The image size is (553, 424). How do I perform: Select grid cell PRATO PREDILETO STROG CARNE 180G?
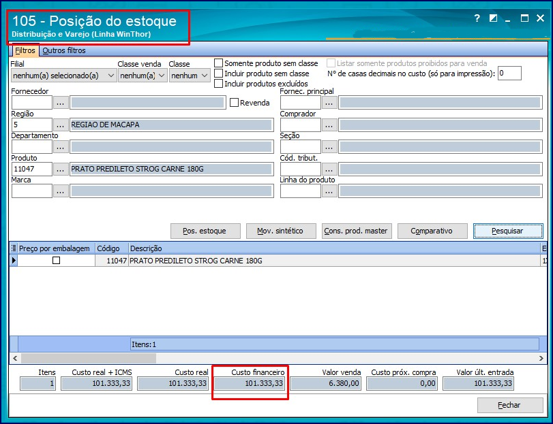[x=334, y=261]
